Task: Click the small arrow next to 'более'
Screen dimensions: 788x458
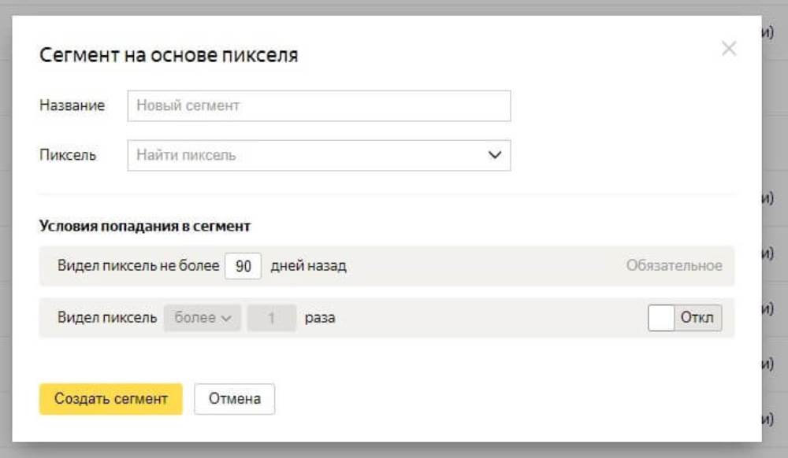Action: pyautogui.click(x=226, y=319)
